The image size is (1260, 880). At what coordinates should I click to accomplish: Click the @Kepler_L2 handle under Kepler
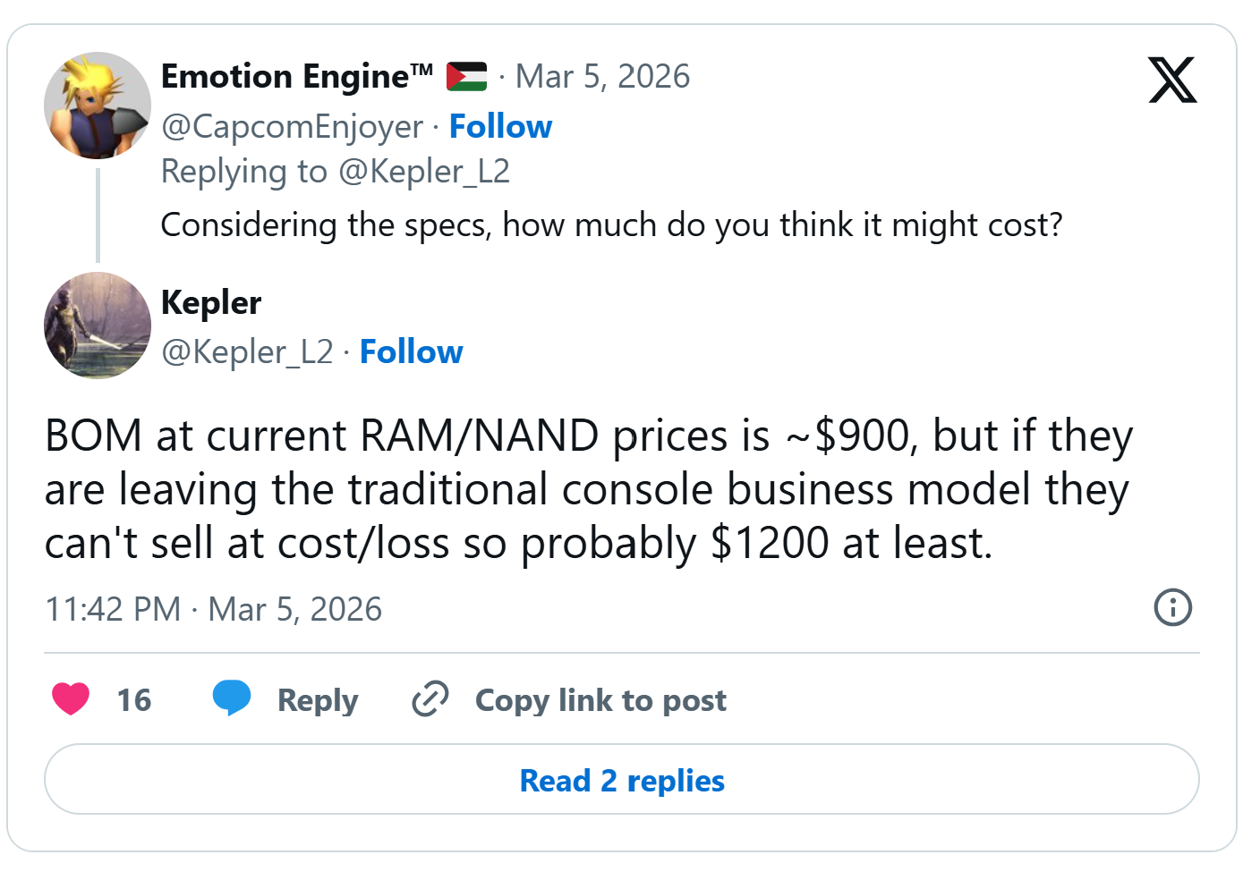coord(247,352)
